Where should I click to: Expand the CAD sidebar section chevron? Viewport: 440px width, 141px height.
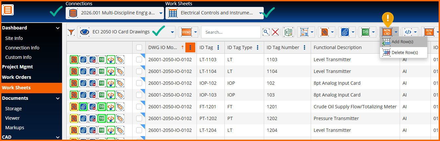[58, 137]
